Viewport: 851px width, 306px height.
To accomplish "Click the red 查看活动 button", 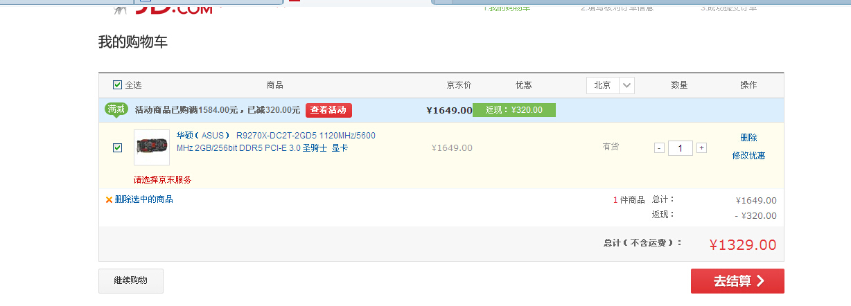I will click(x=328, y=110).
